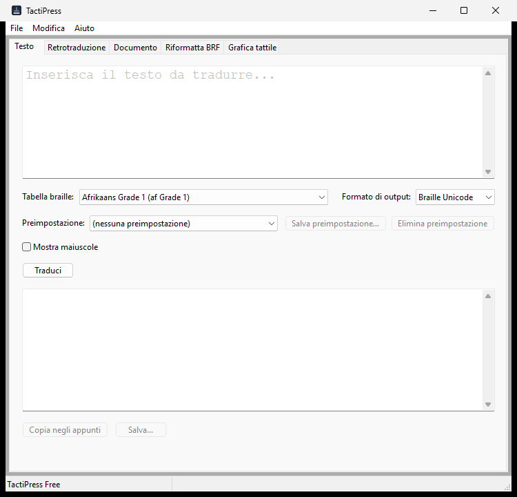The width and height of the screenshot is (517, 497).
Task: Enable the Mostra maiuscole checkbox
Action: point(27,247)
